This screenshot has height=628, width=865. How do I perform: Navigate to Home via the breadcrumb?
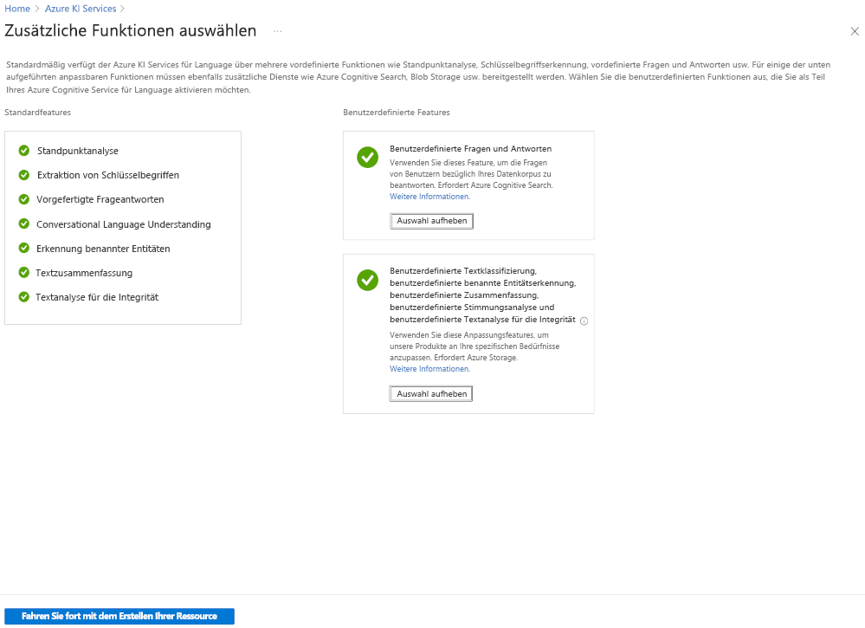tap(16, 8)
